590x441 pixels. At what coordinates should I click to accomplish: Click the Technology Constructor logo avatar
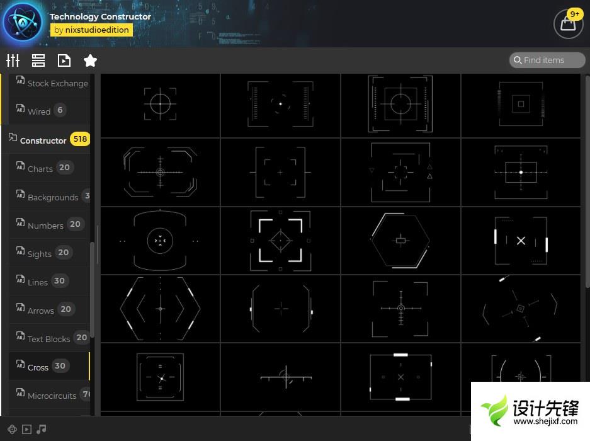23,23
